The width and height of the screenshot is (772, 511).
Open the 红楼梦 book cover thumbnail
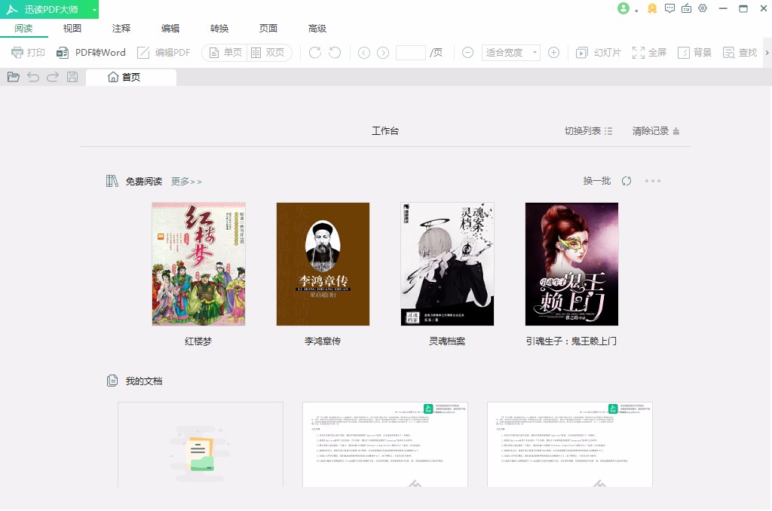tap(198, 264)
